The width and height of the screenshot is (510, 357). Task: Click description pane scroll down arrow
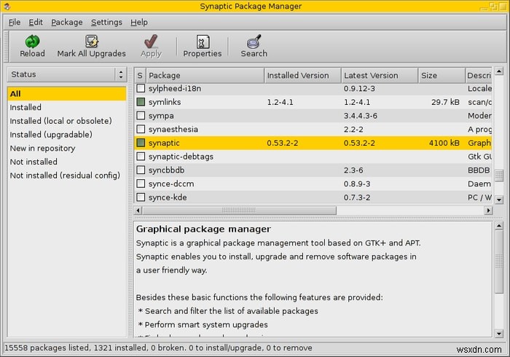point(499,333)
